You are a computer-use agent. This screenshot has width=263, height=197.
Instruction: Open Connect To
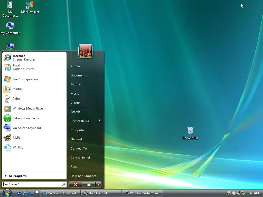85,149
